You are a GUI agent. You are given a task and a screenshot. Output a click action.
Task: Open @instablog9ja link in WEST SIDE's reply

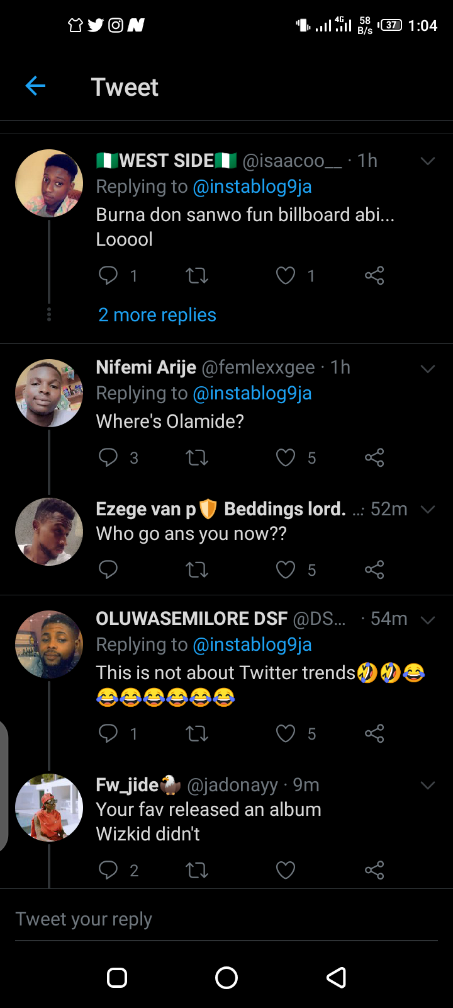click(252, 186)
